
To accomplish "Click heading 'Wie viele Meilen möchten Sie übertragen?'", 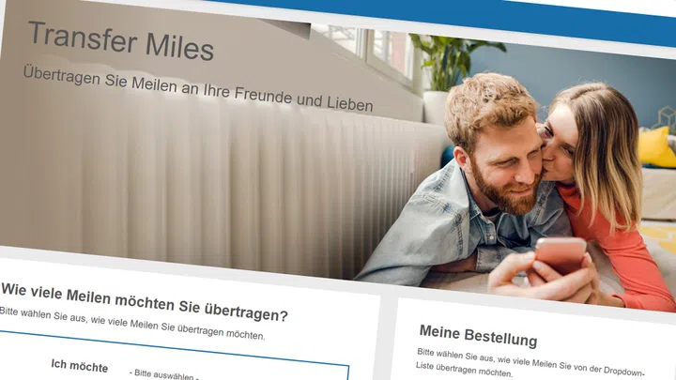I will tap(144, 302).
